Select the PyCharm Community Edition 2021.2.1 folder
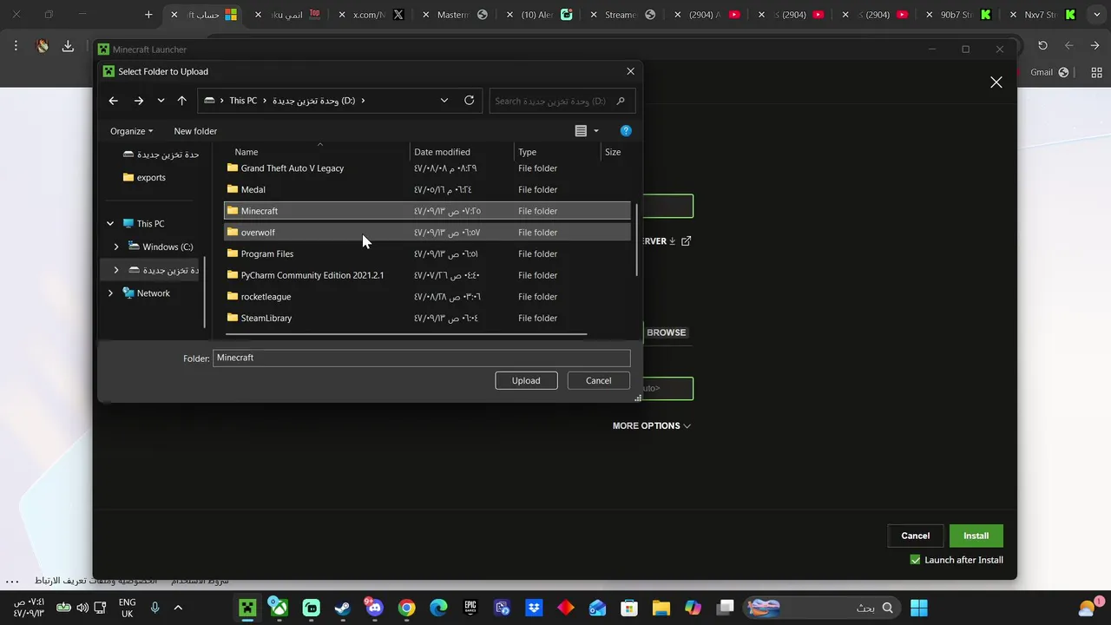 click(427, 275)
